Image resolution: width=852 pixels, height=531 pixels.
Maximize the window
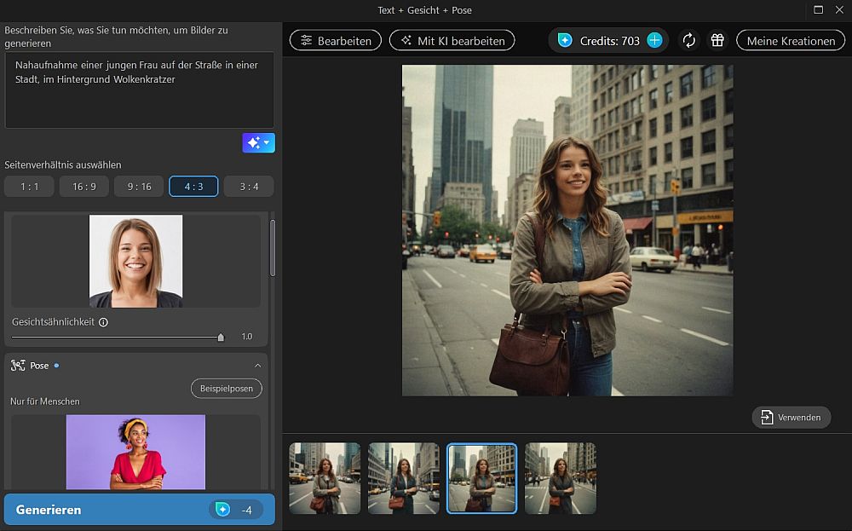818,9
